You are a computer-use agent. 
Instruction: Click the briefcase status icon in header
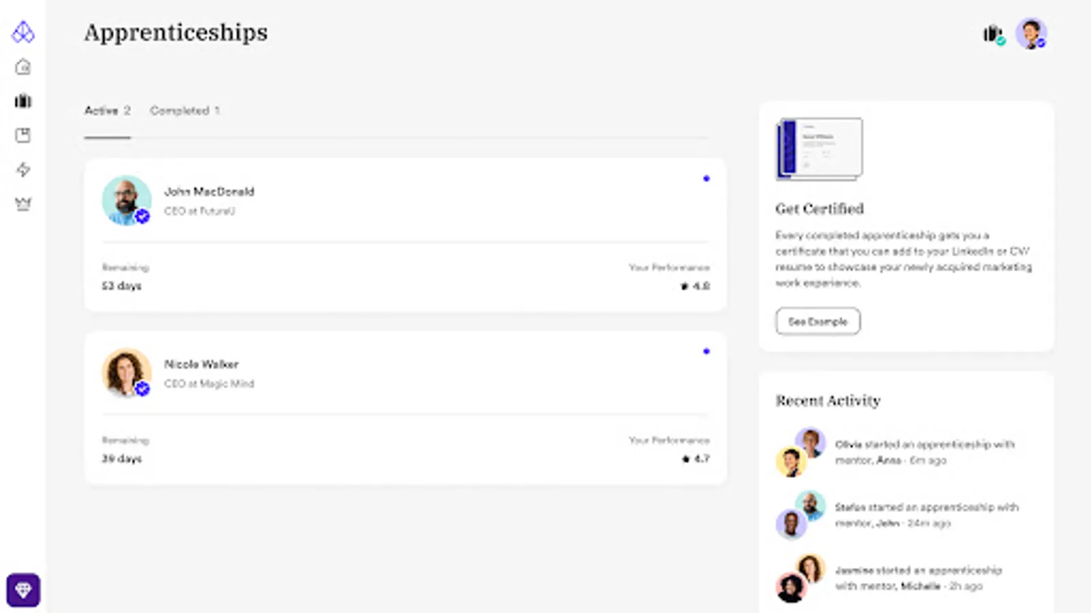(993, 33)
